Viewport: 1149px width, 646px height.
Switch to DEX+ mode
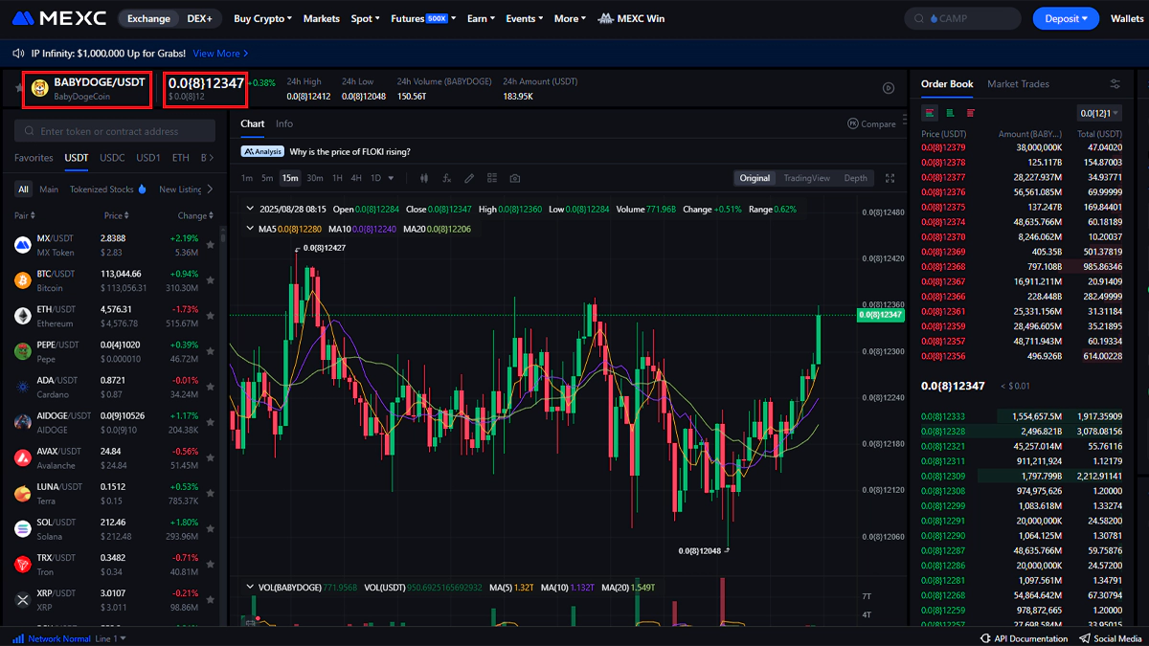click(x=200, y=18)
